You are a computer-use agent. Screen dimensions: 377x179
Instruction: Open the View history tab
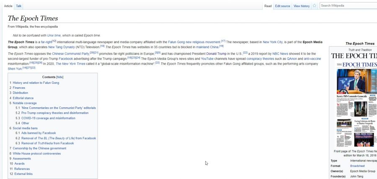[302, 6]
